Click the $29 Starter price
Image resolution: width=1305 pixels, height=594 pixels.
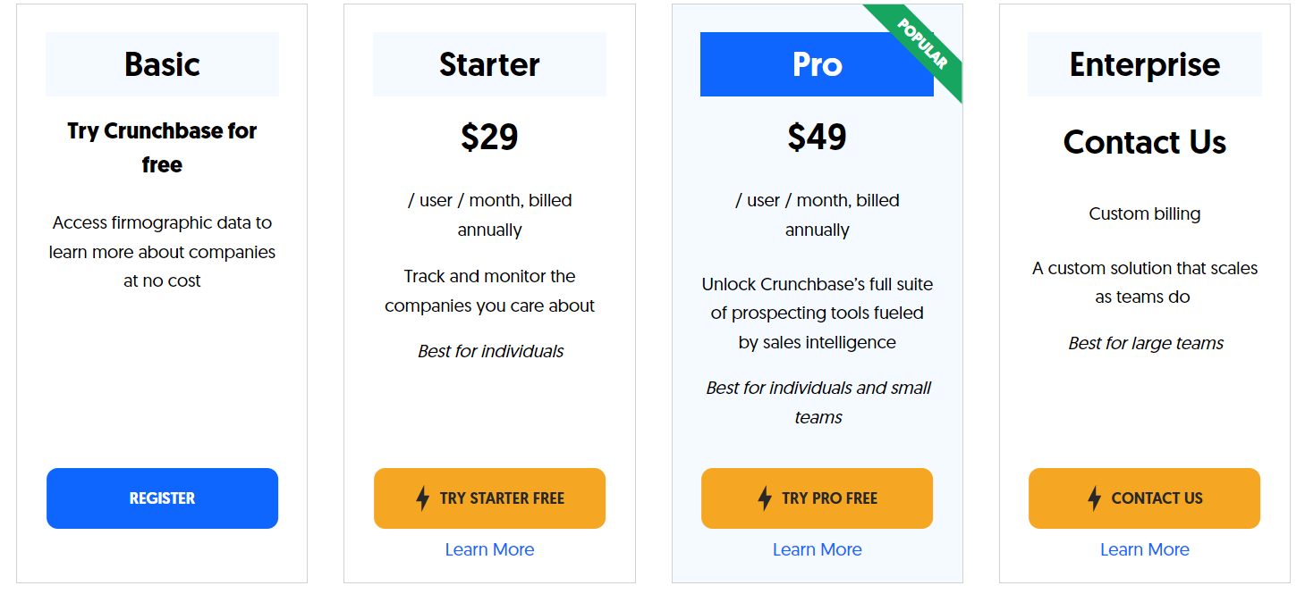click(489, 137)
